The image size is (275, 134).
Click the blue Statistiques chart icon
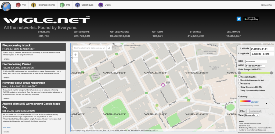tap(78, 5)
